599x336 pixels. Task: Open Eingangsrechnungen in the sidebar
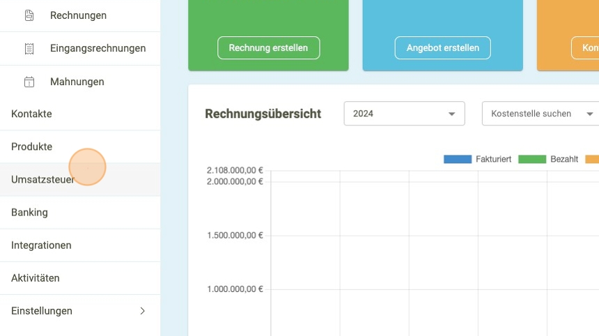coord(80,49)
